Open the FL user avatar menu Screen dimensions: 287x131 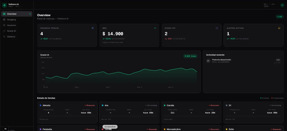click(x=282, y=5)
